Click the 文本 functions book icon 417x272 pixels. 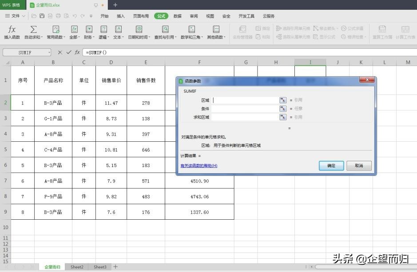118,29
